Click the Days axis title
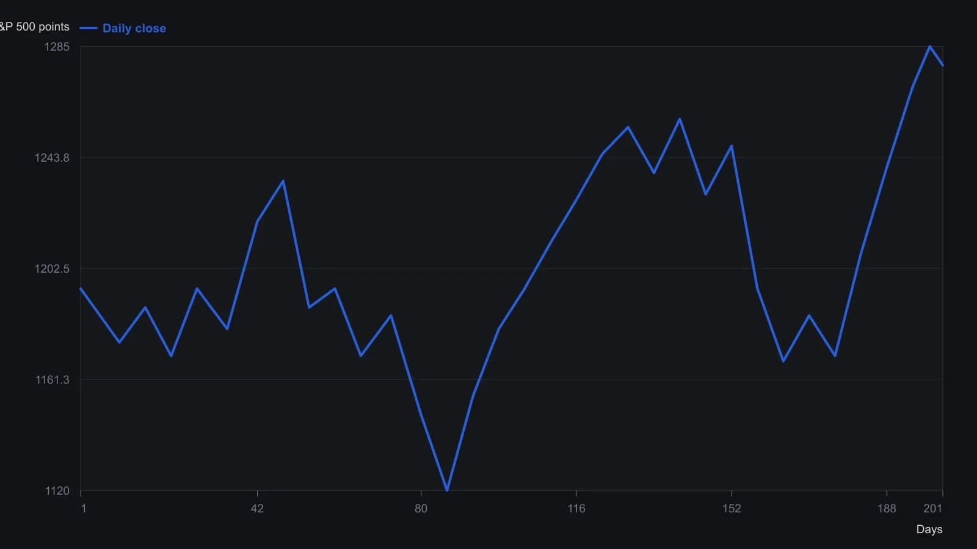The height and width of the screenshot is (549, 977). click(929, 529)
